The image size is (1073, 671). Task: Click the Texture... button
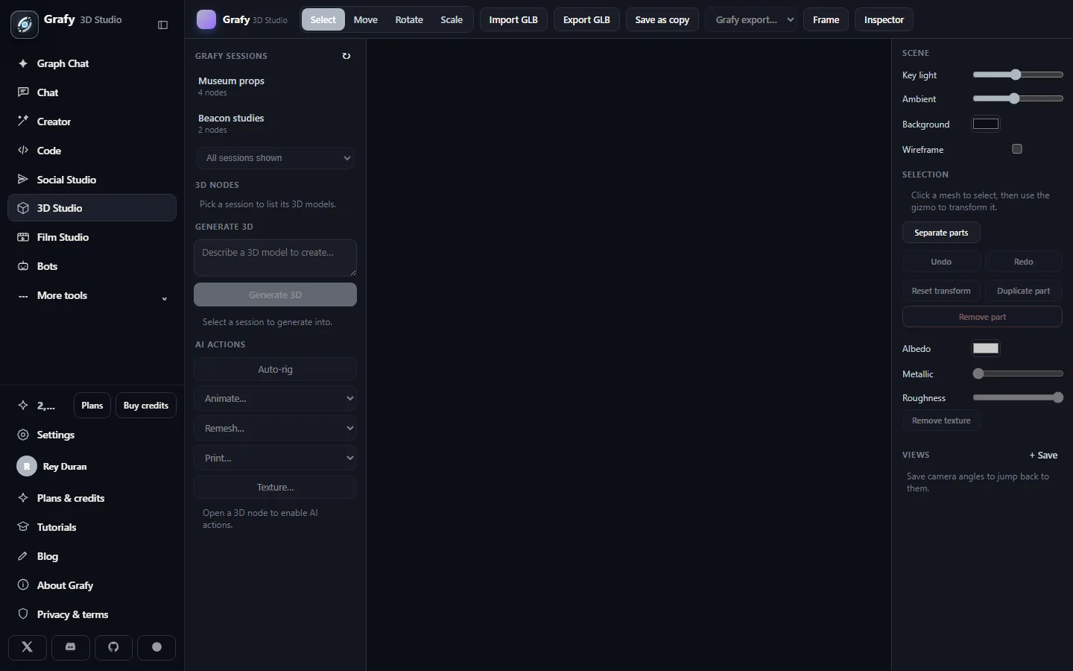[x=276, y=487]
